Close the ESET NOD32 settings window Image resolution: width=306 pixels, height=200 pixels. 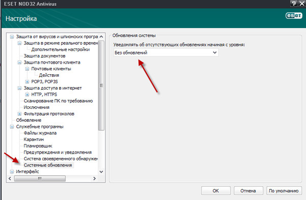point(302,4)
